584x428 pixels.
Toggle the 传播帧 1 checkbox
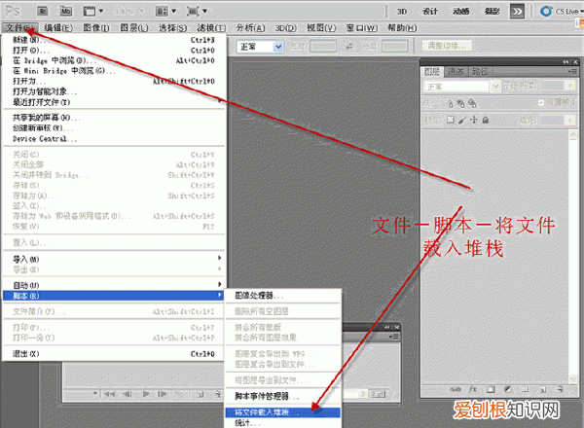coord(541,102)
